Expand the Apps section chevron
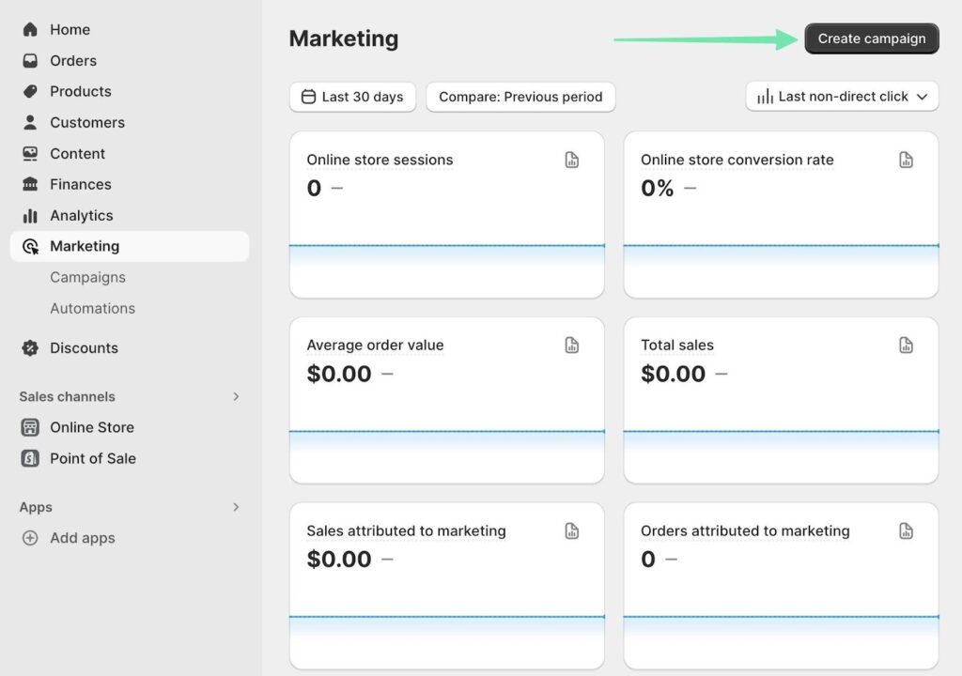Image resolution: width=962 pixels, height=676 pixels. click(236, 508)
